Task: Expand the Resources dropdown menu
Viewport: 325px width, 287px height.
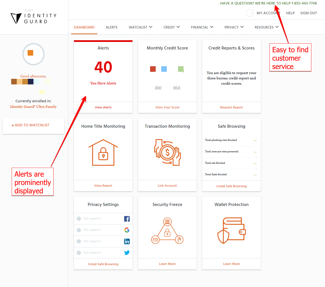Action: coord(266,27)
